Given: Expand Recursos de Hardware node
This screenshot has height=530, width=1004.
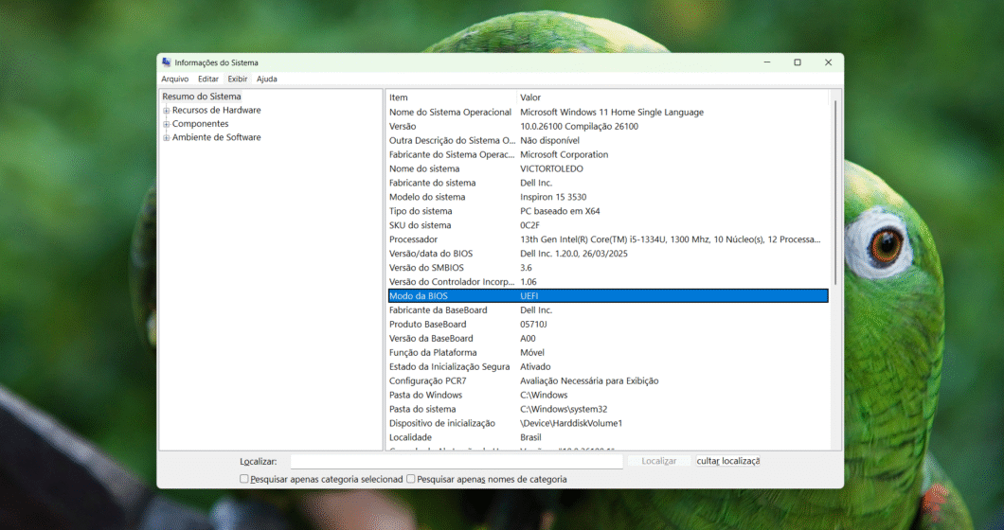Looking at the screenshot, I should pos(167,110).
